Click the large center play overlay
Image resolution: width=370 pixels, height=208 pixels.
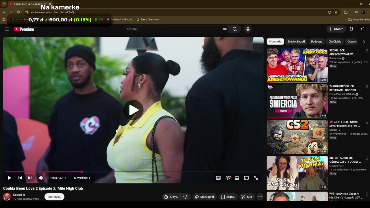(x=133, y=110)
